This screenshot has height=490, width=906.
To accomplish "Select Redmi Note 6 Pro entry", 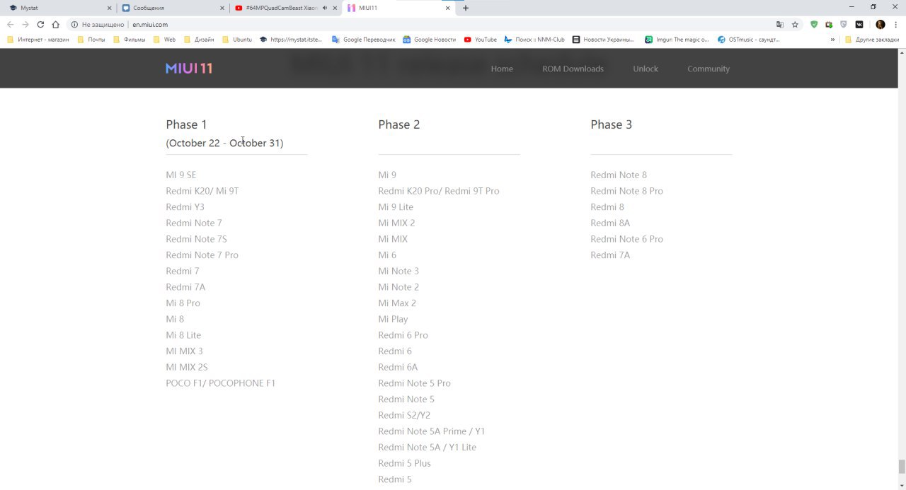I will click(626, 239).
